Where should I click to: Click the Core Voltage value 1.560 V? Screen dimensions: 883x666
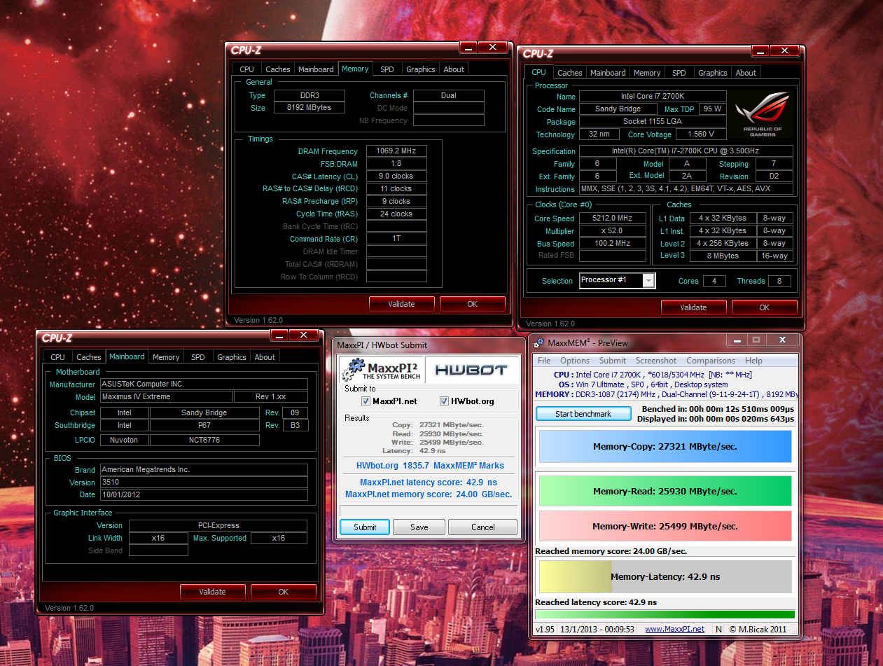702,134
